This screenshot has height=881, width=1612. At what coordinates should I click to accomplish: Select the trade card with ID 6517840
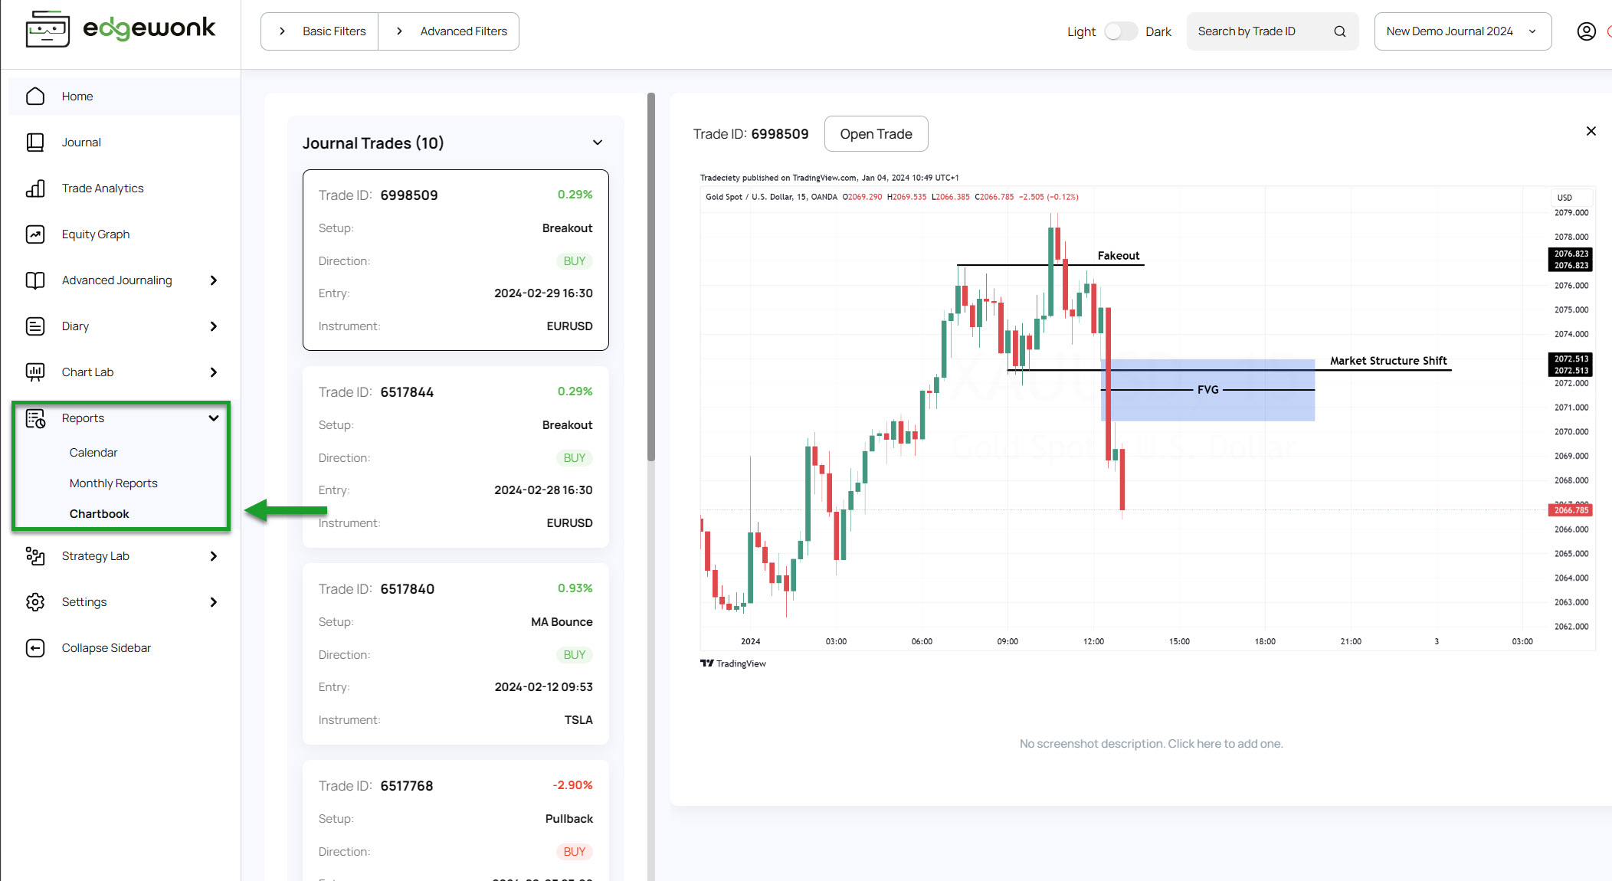[455, 653]
